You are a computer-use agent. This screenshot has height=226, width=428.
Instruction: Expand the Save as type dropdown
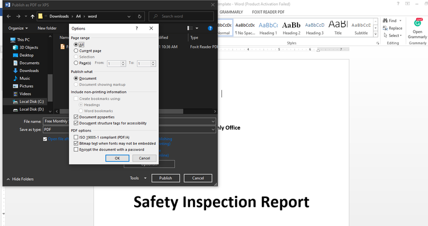(x=213, y=130)
